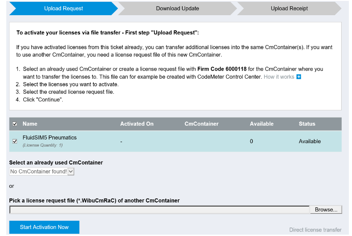Open the Direct license transfer link
The height and width of the screenshot is (236, 352).
[315, 230]
